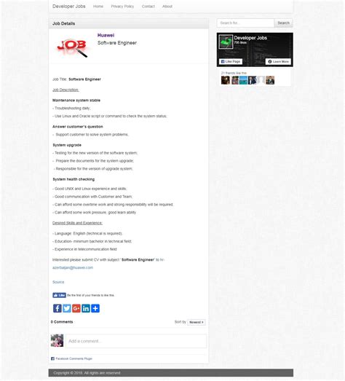Open the Source link
345x381 pixels.
[58, 282]
